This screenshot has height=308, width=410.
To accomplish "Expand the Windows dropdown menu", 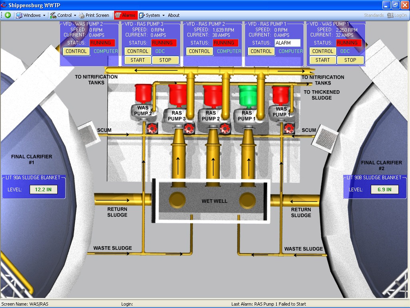I will (x=31, y=15).
